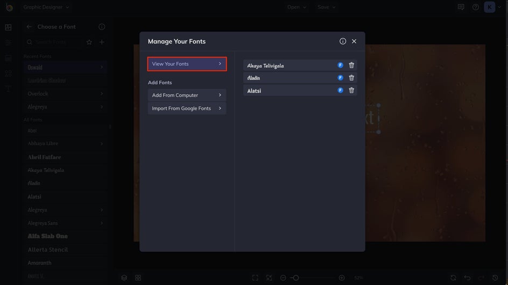
Task: Open the help question mark icon
Action: click(x=475, y=7)
